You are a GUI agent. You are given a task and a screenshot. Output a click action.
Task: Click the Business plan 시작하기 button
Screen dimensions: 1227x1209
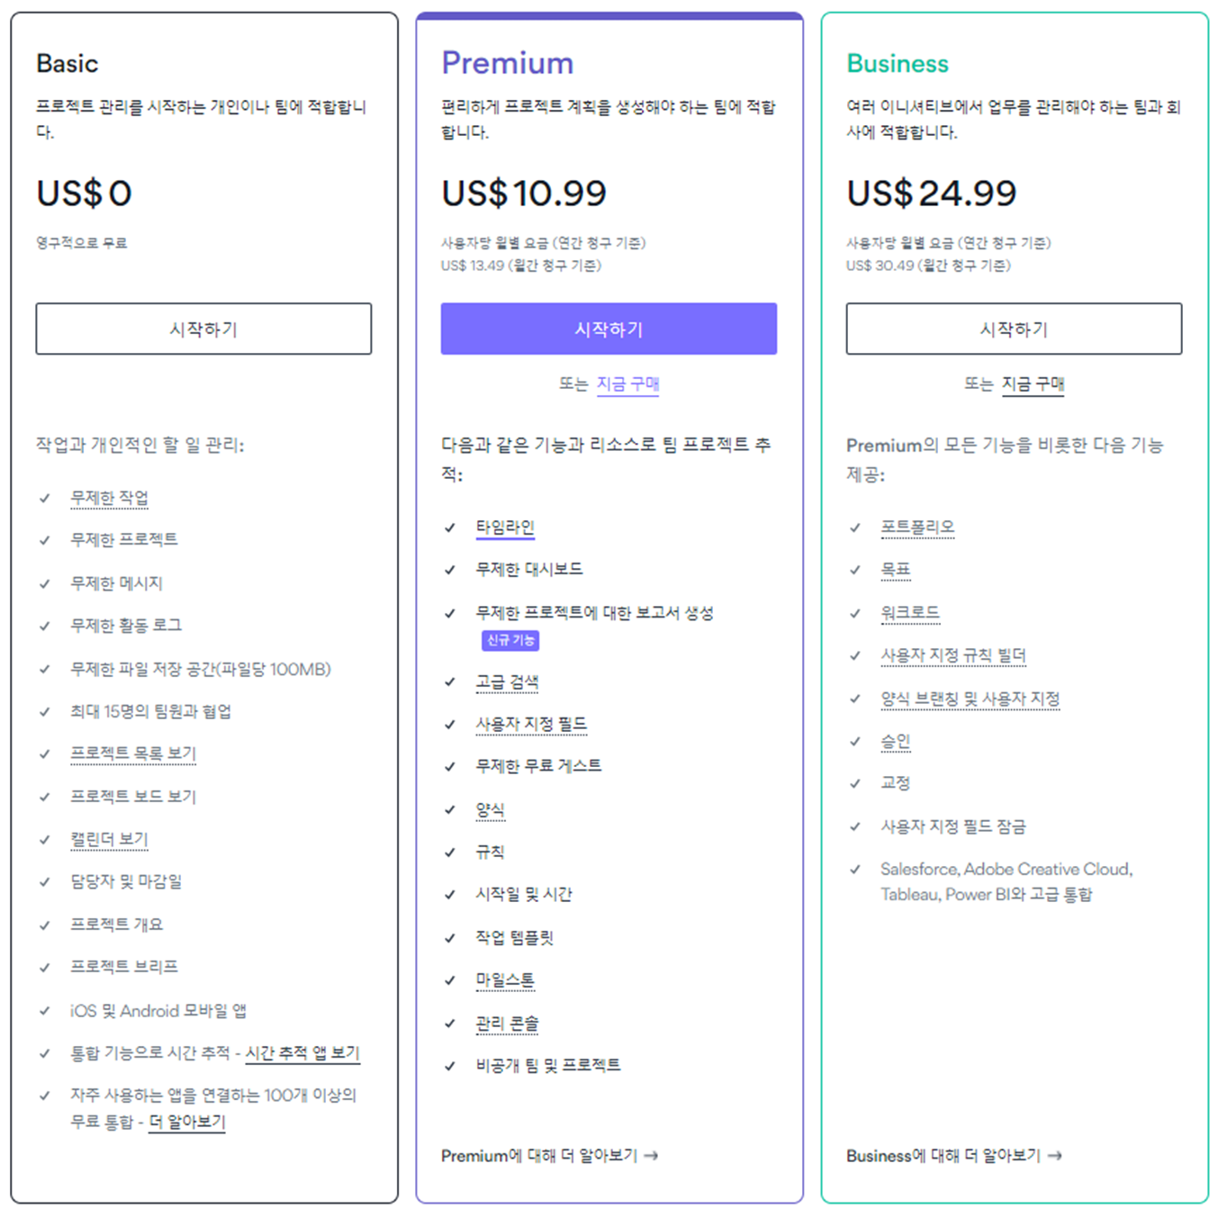tap(1014, 329)
